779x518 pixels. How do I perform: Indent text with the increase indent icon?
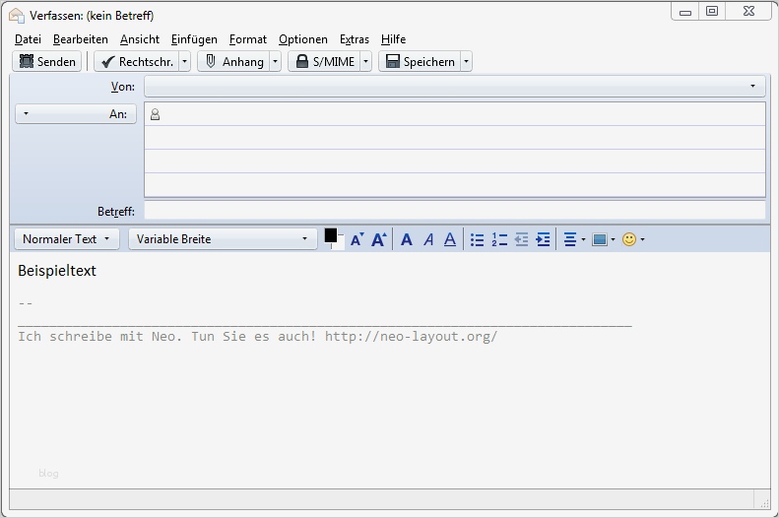click(543, 240)
